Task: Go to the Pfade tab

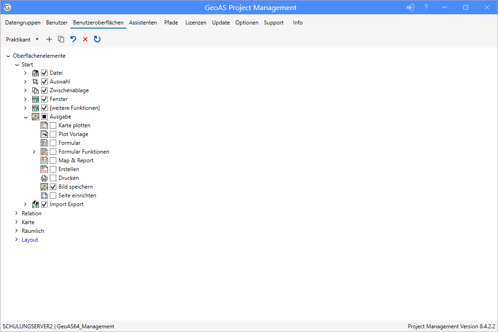Action: (171, 23)
